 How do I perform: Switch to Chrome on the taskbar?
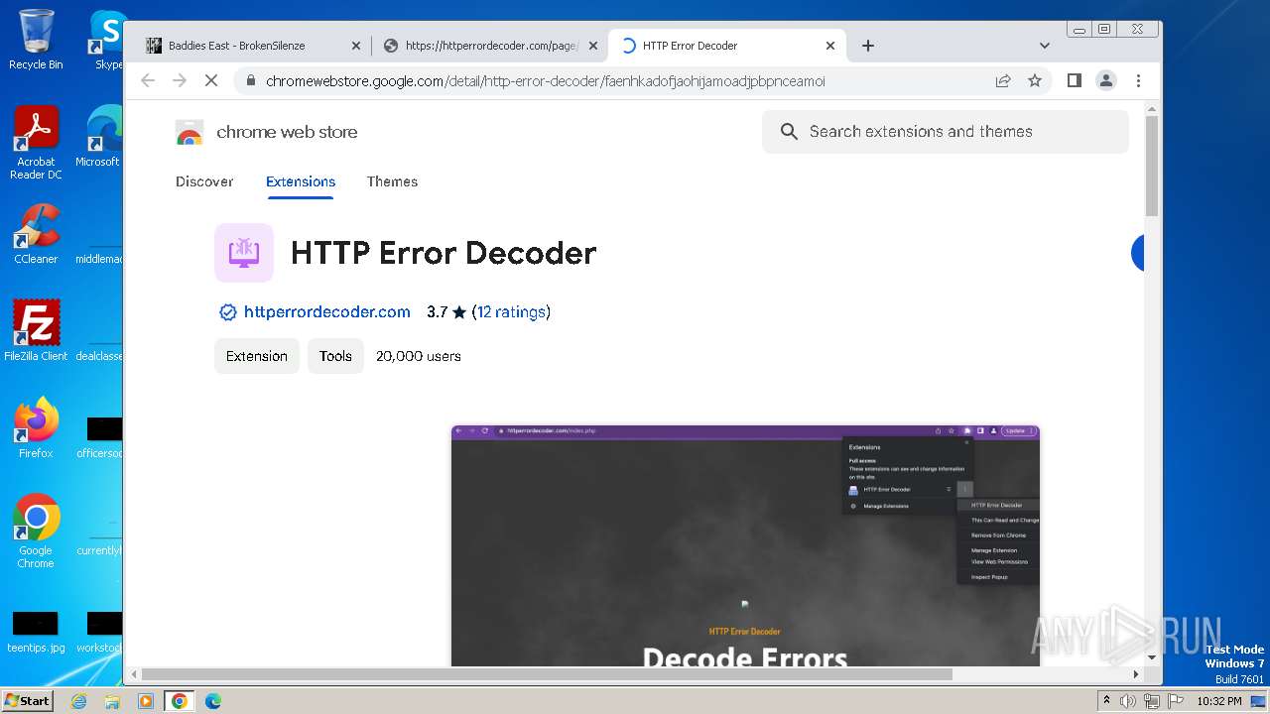(180, 701)
